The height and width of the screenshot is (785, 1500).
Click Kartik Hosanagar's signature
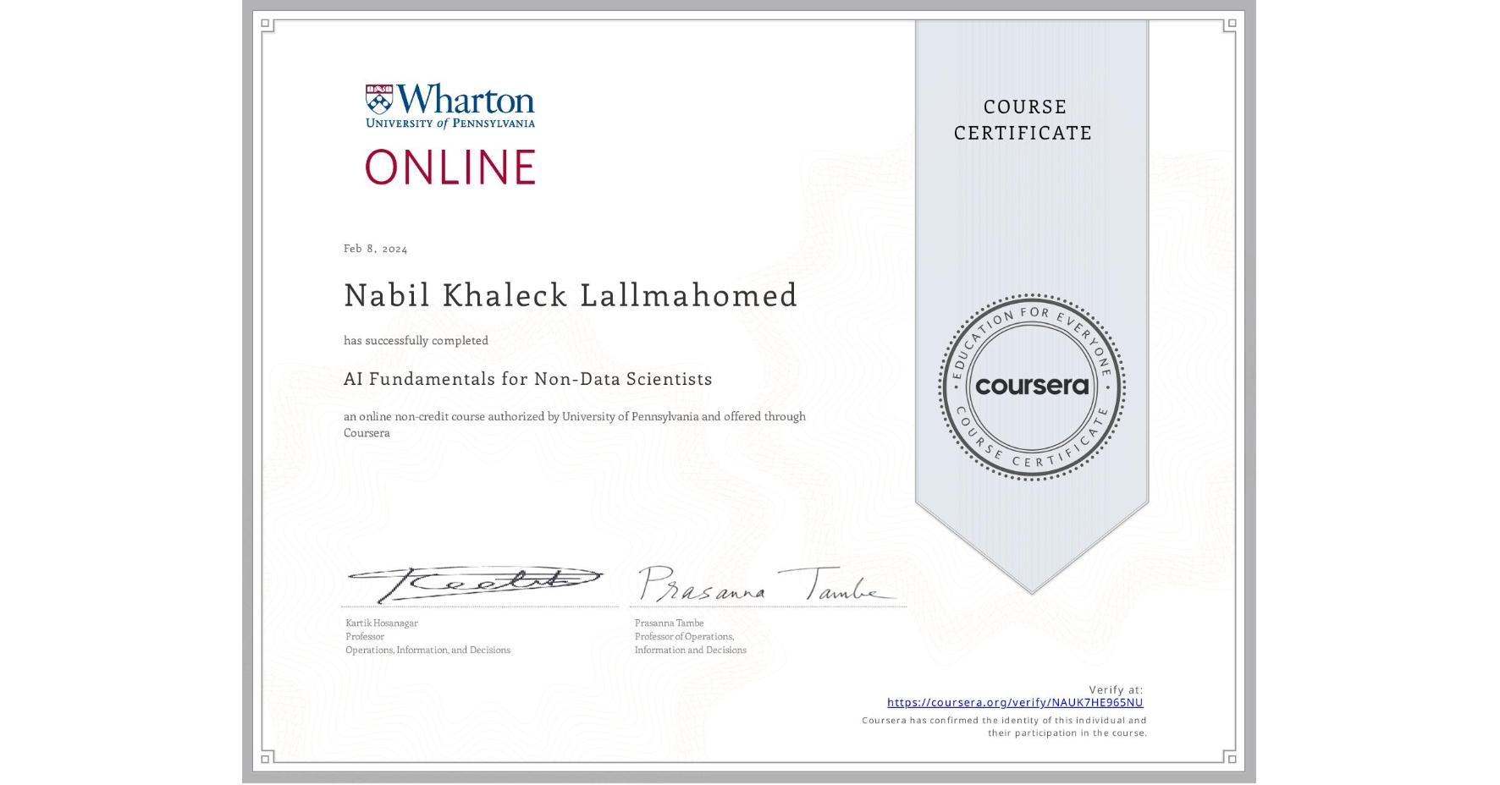[x=474, y=584]
